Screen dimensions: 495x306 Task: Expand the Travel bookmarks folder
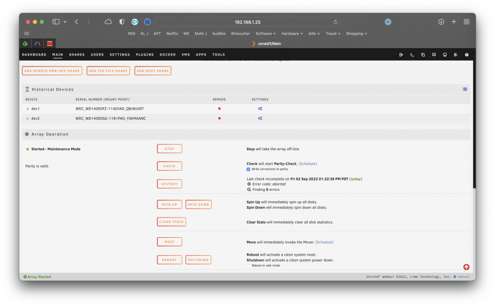tap(333, 34)
